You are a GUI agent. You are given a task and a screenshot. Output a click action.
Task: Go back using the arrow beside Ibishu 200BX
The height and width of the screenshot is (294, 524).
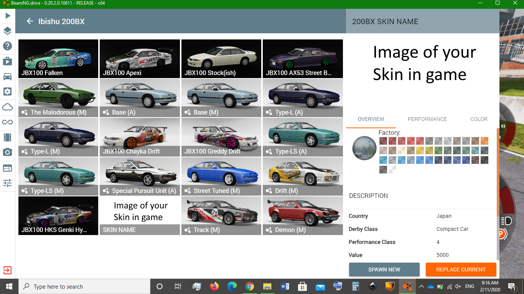pyautogui.click(x=30, y=21)
